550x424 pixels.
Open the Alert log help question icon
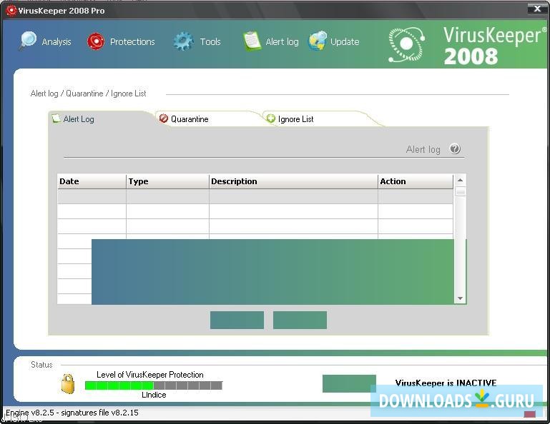pyautogui.click(x=455, y=148)
